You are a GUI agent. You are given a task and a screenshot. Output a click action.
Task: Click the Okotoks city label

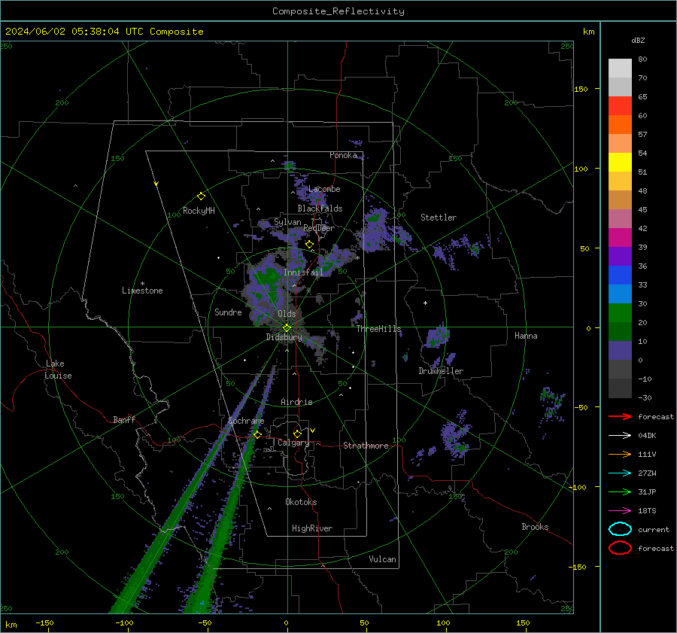coord(301,502)
